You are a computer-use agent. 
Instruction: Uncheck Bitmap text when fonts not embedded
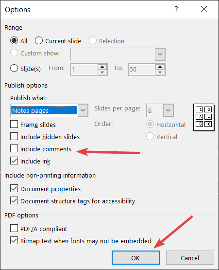click(x=14, y=240)
